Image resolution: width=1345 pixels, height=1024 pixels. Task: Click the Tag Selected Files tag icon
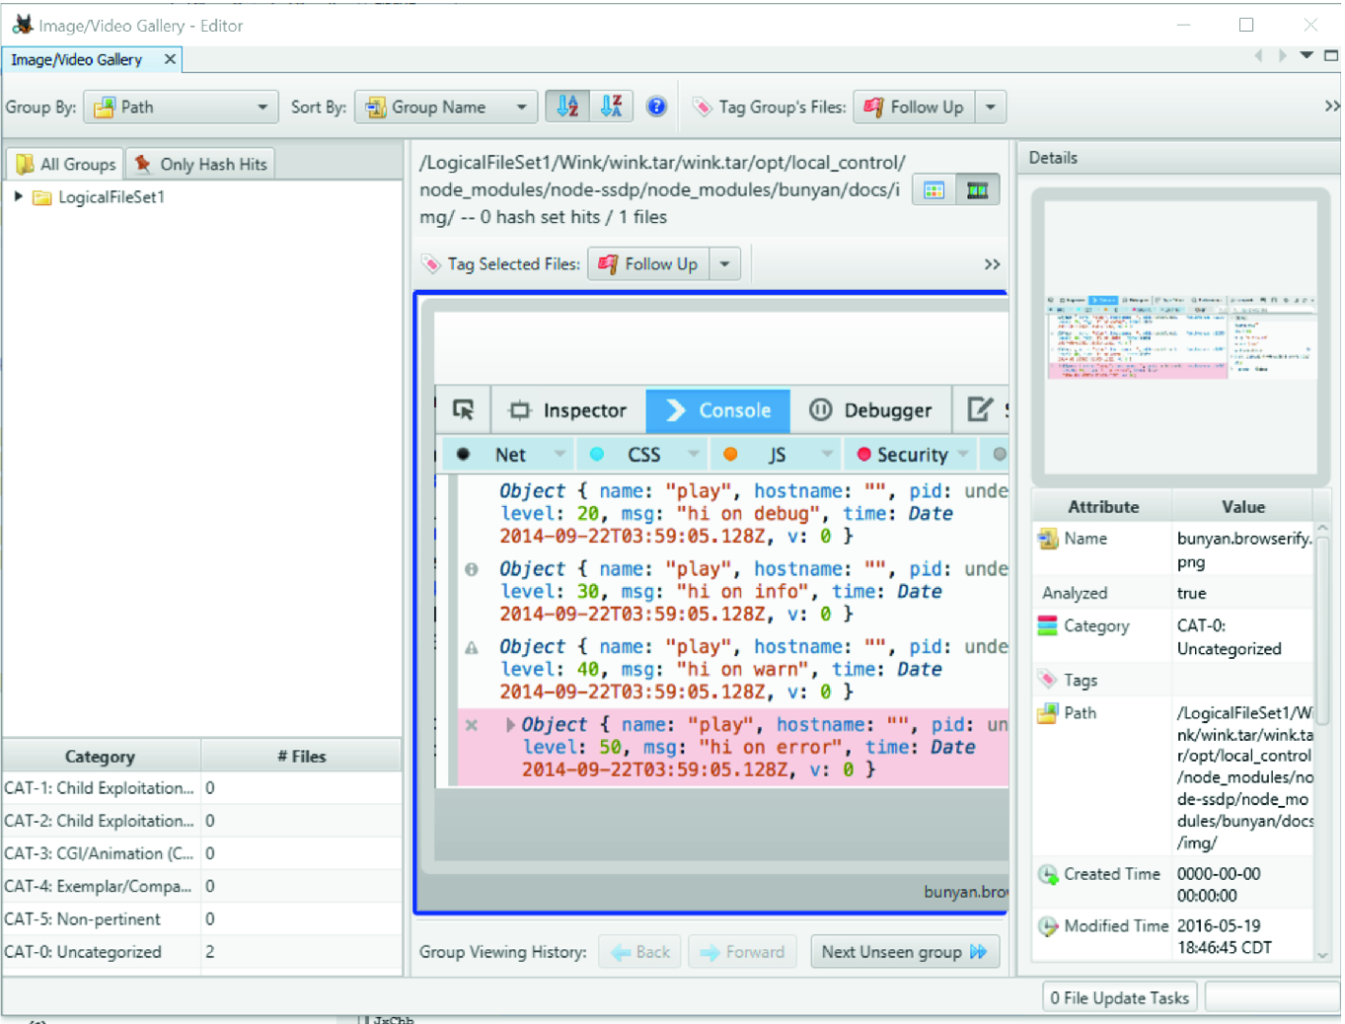point(430,263)
